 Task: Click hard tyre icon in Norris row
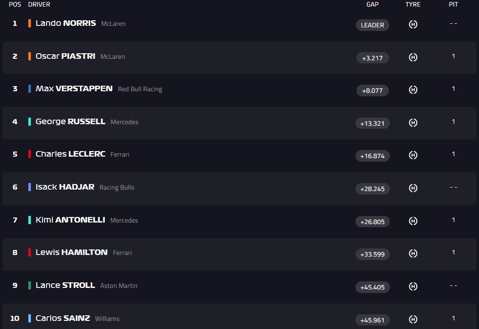click(413, 24)
